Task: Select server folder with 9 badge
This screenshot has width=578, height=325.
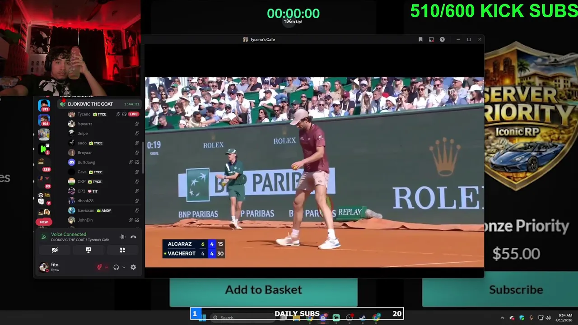Action: pyautogui.click(x=44, y=199)
